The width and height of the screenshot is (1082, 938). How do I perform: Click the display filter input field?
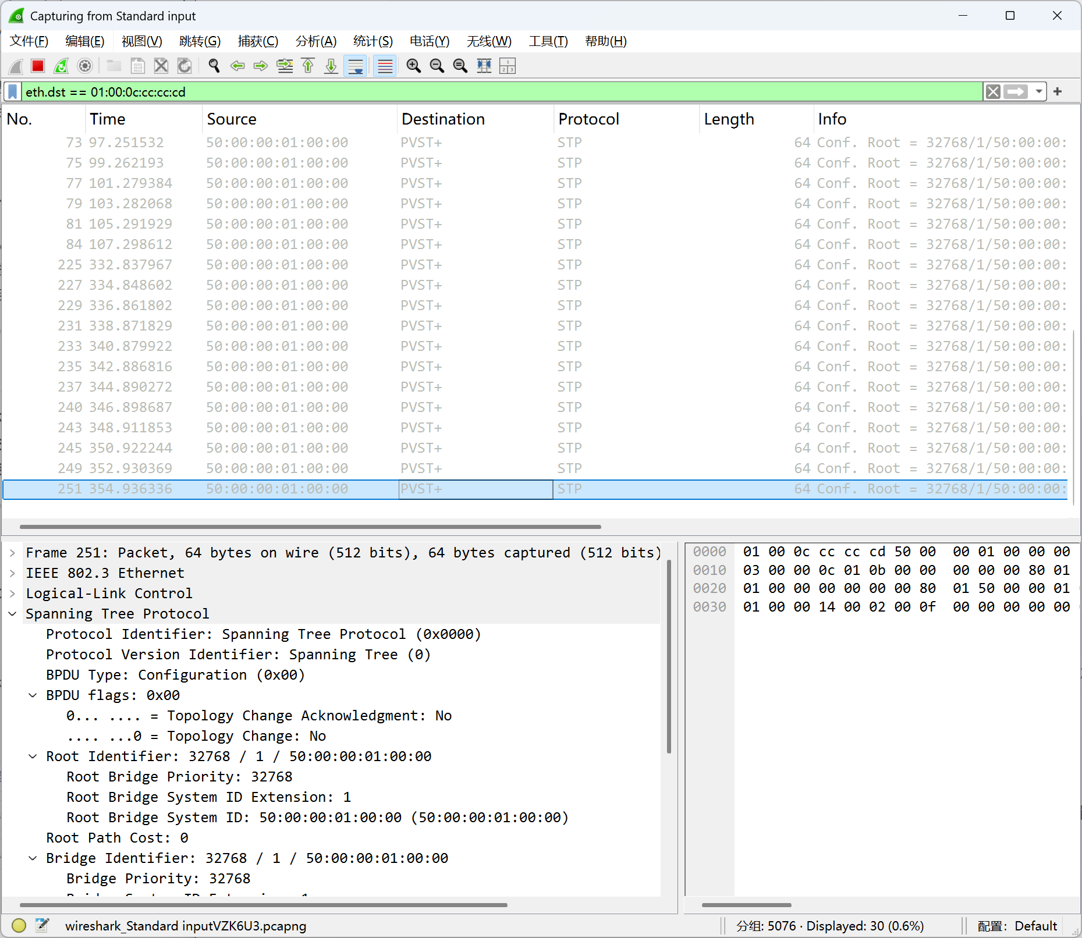pyautogui.click(x=502, y=92)
